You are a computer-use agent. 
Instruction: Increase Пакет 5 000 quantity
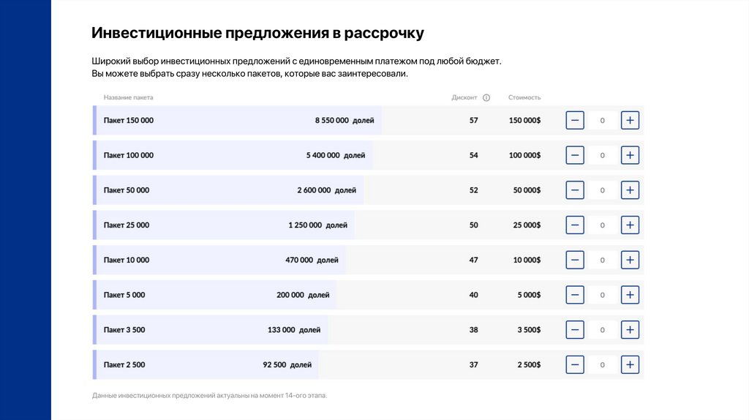pos(630,295)
